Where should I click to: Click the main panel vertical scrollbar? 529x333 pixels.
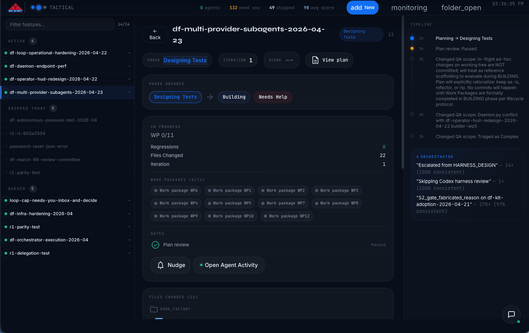(403, 92)
